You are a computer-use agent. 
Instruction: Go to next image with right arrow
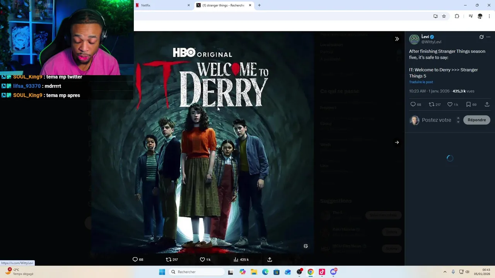click(x=397, y=142)
